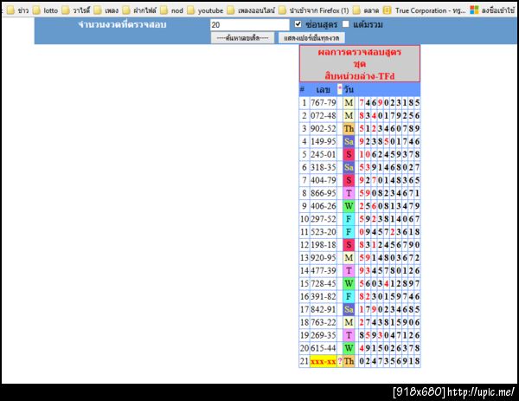This screenshot has width=519, height=401.
Task: Check the แต้มรวม checkbox
Action: pyautogui.click(x=345, y=24)
